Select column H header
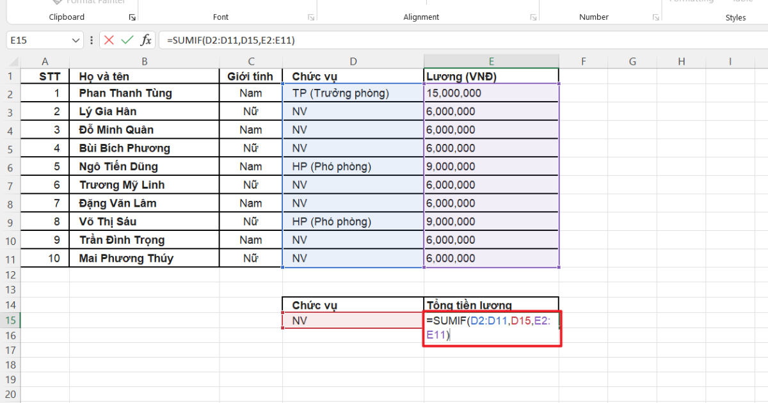This screenshot has width=768, height=403. pos(681,61)
